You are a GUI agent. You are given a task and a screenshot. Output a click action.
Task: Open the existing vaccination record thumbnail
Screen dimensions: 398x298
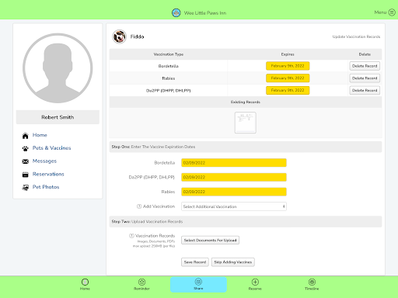pyautogui.click(x=246, y=123)
